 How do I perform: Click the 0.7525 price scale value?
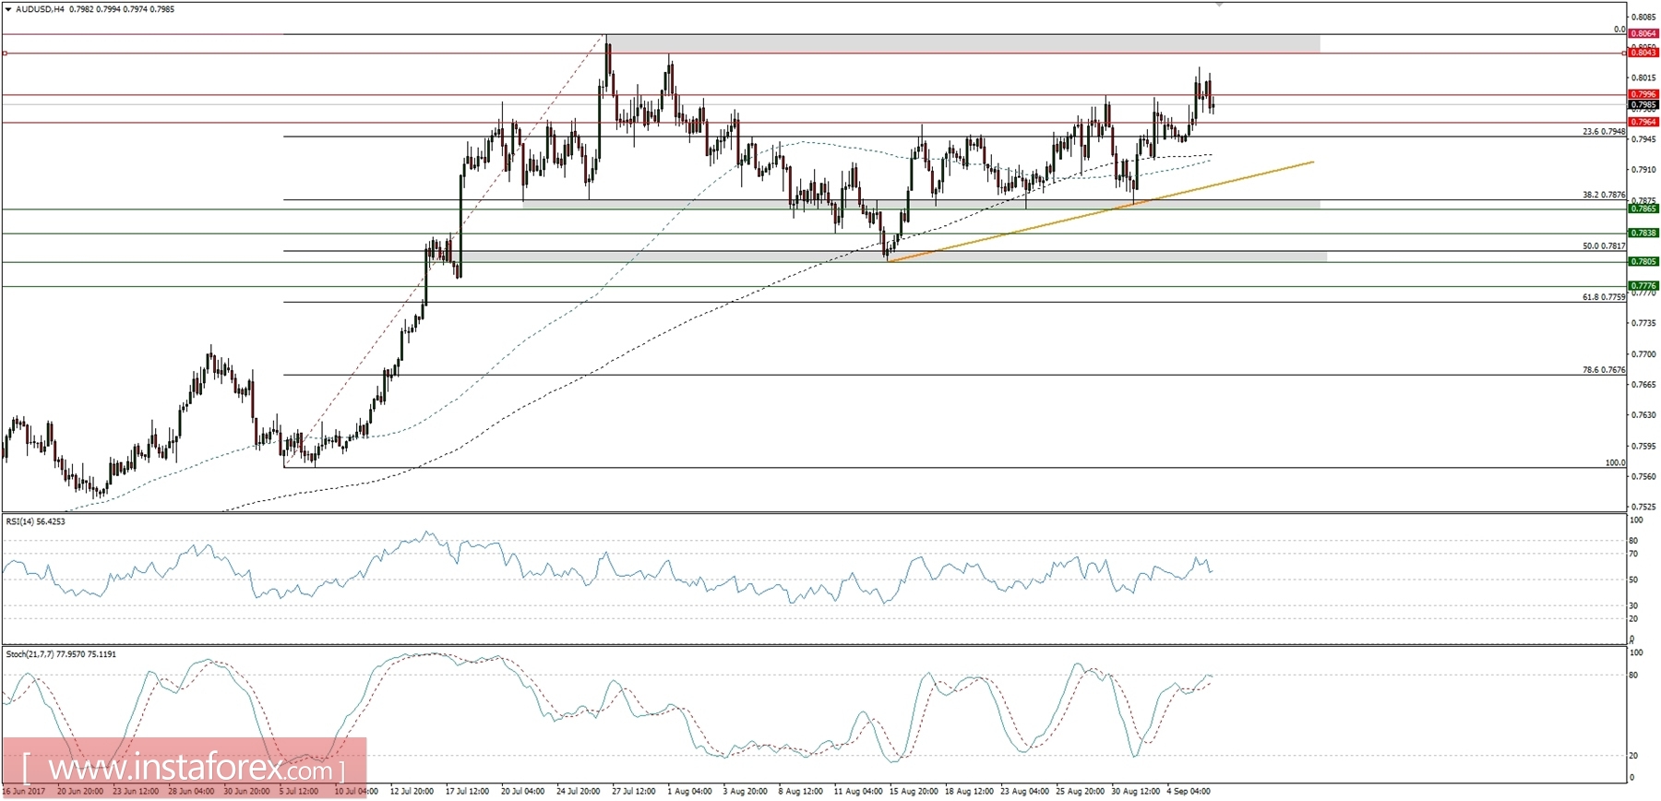coord(1644,508)
